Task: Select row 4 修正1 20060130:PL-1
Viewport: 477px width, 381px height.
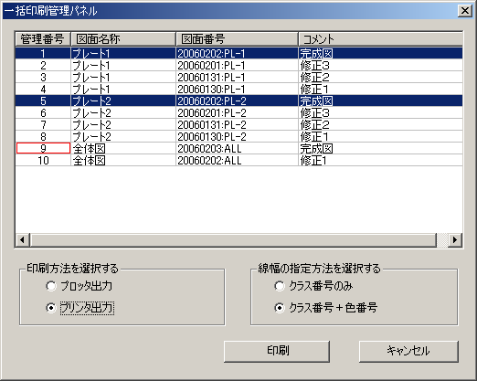Action: click(x=239, y=90)
